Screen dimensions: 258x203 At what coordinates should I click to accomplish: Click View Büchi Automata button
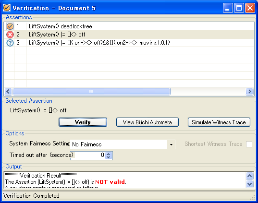(x=147, y=122)
